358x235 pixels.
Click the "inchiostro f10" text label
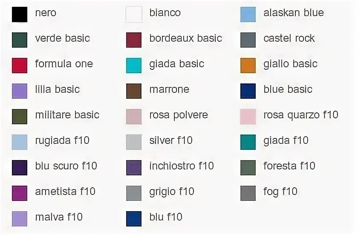point(182,166)
